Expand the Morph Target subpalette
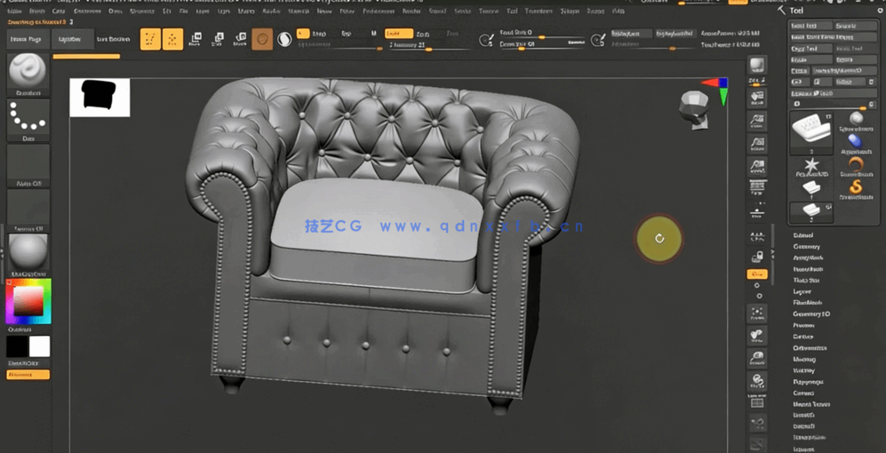The image size is (886, 453). pyautogui.click(x=810, y=404)
